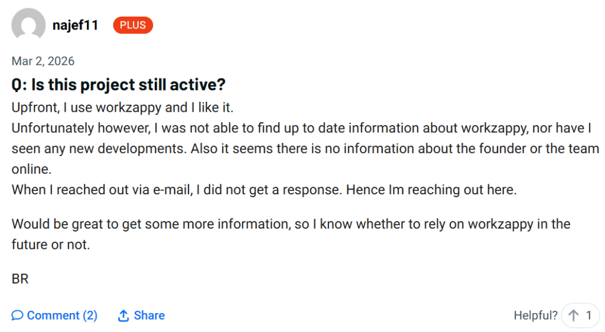
Task: Click the speech bubble comment icon
Action: [17, 315]
